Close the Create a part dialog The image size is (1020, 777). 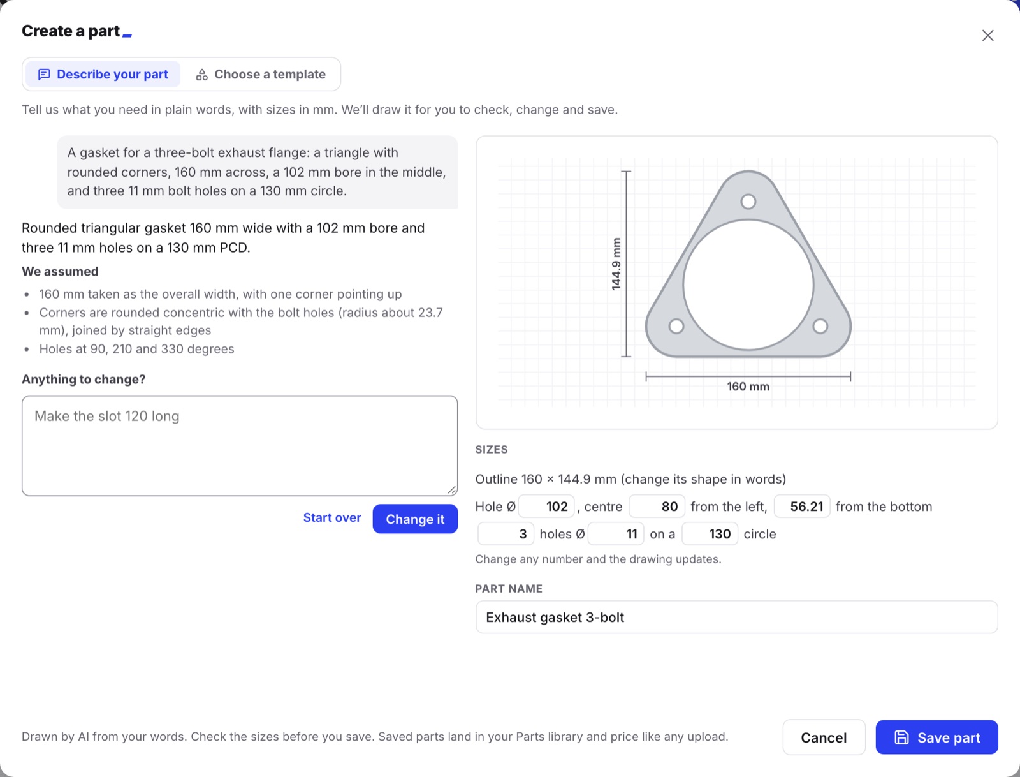[987, 36]
